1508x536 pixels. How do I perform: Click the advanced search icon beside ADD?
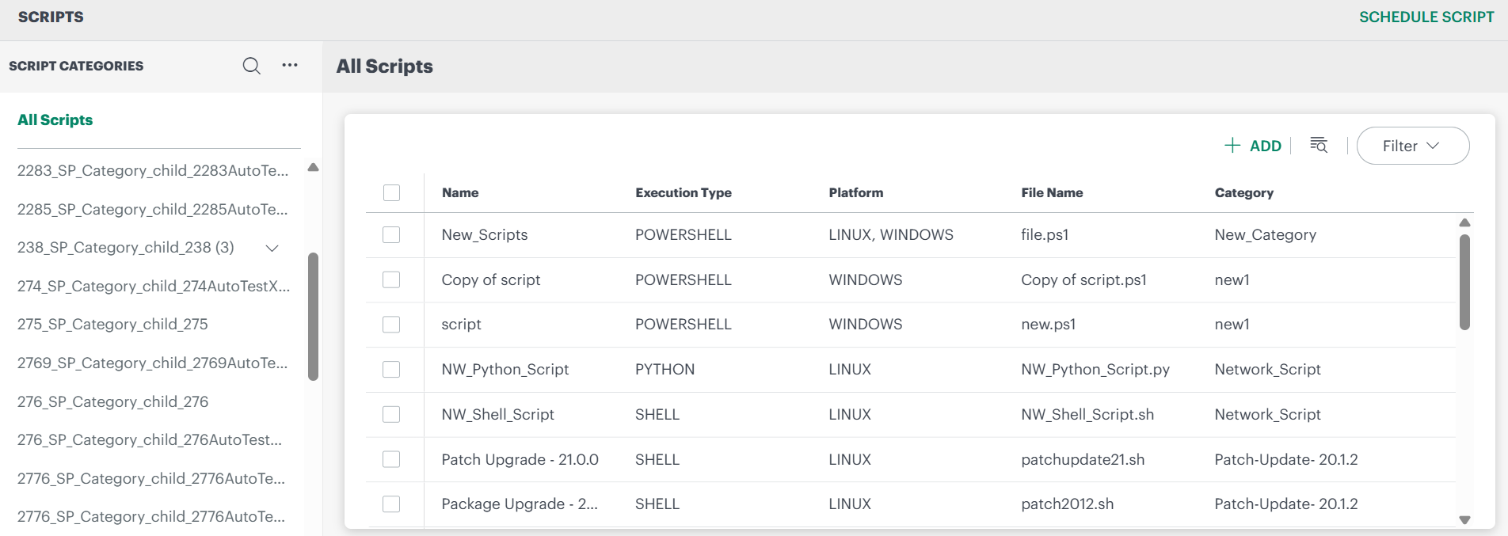(x=1319, y=145)
